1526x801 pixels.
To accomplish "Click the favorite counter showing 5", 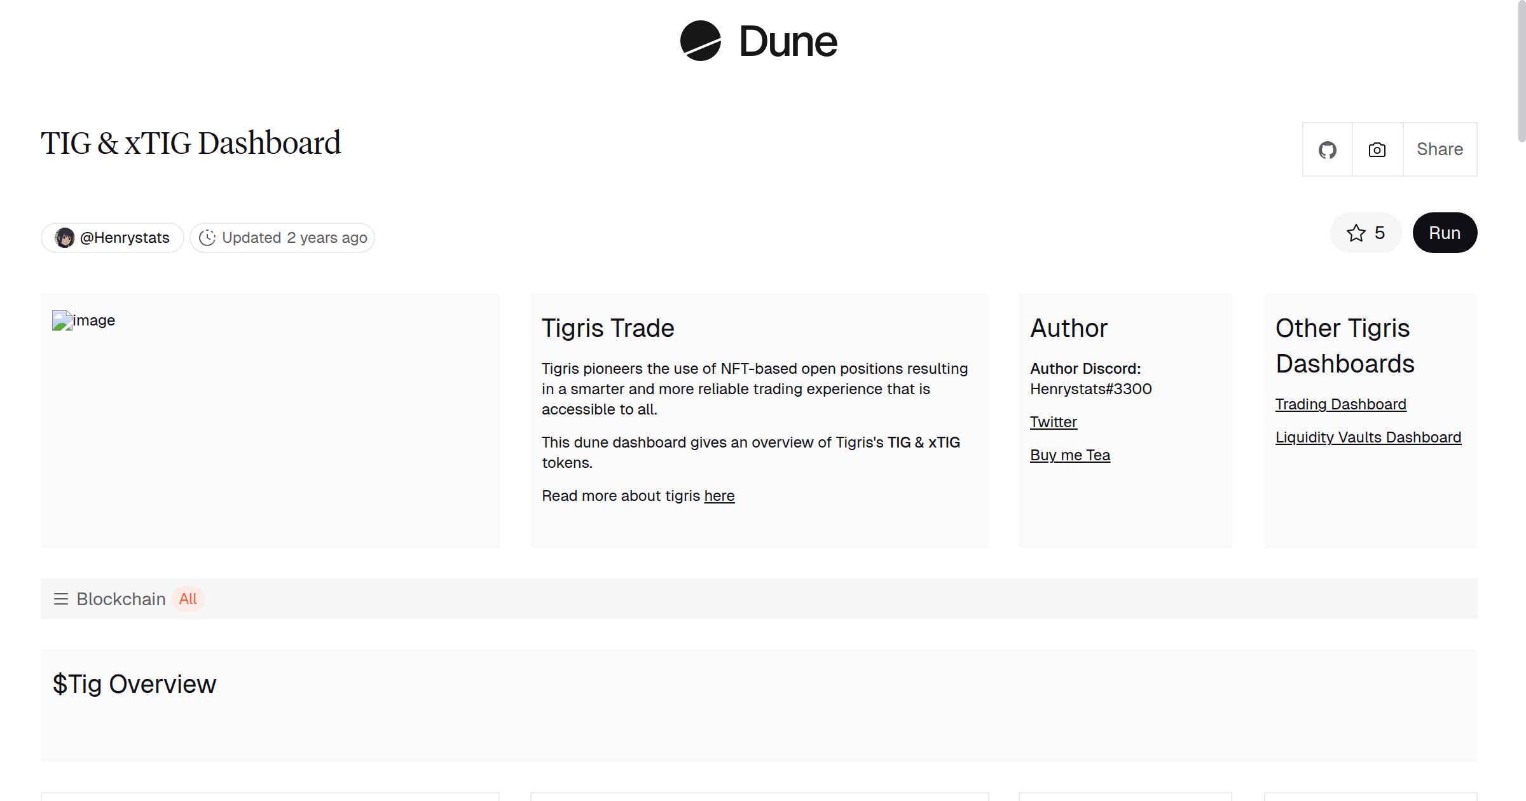I will tap(1378, 233).
